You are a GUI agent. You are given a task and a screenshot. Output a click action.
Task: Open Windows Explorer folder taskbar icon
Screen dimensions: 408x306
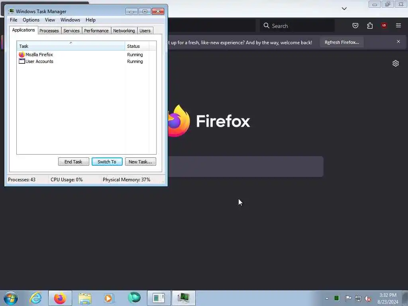[x=85, y=298]
